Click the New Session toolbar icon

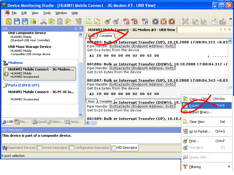[9, 21]
